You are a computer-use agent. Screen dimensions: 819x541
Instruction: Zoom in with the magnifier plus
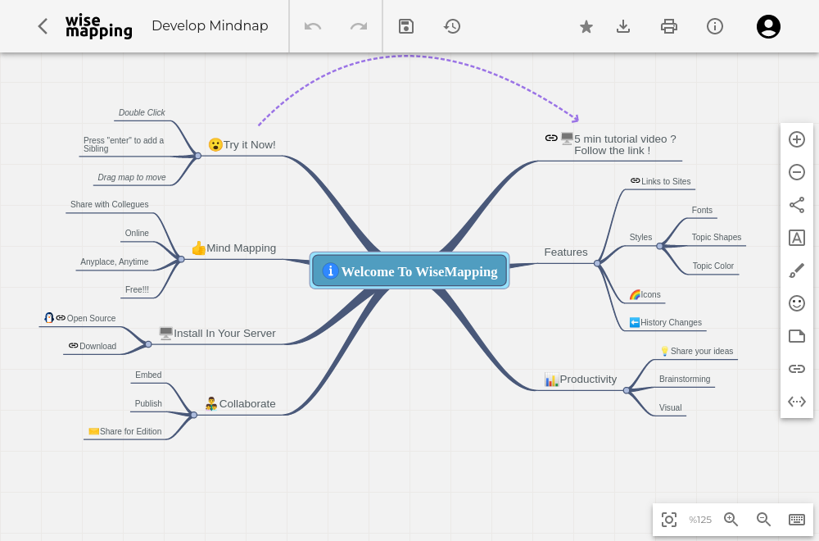(731, 520)
